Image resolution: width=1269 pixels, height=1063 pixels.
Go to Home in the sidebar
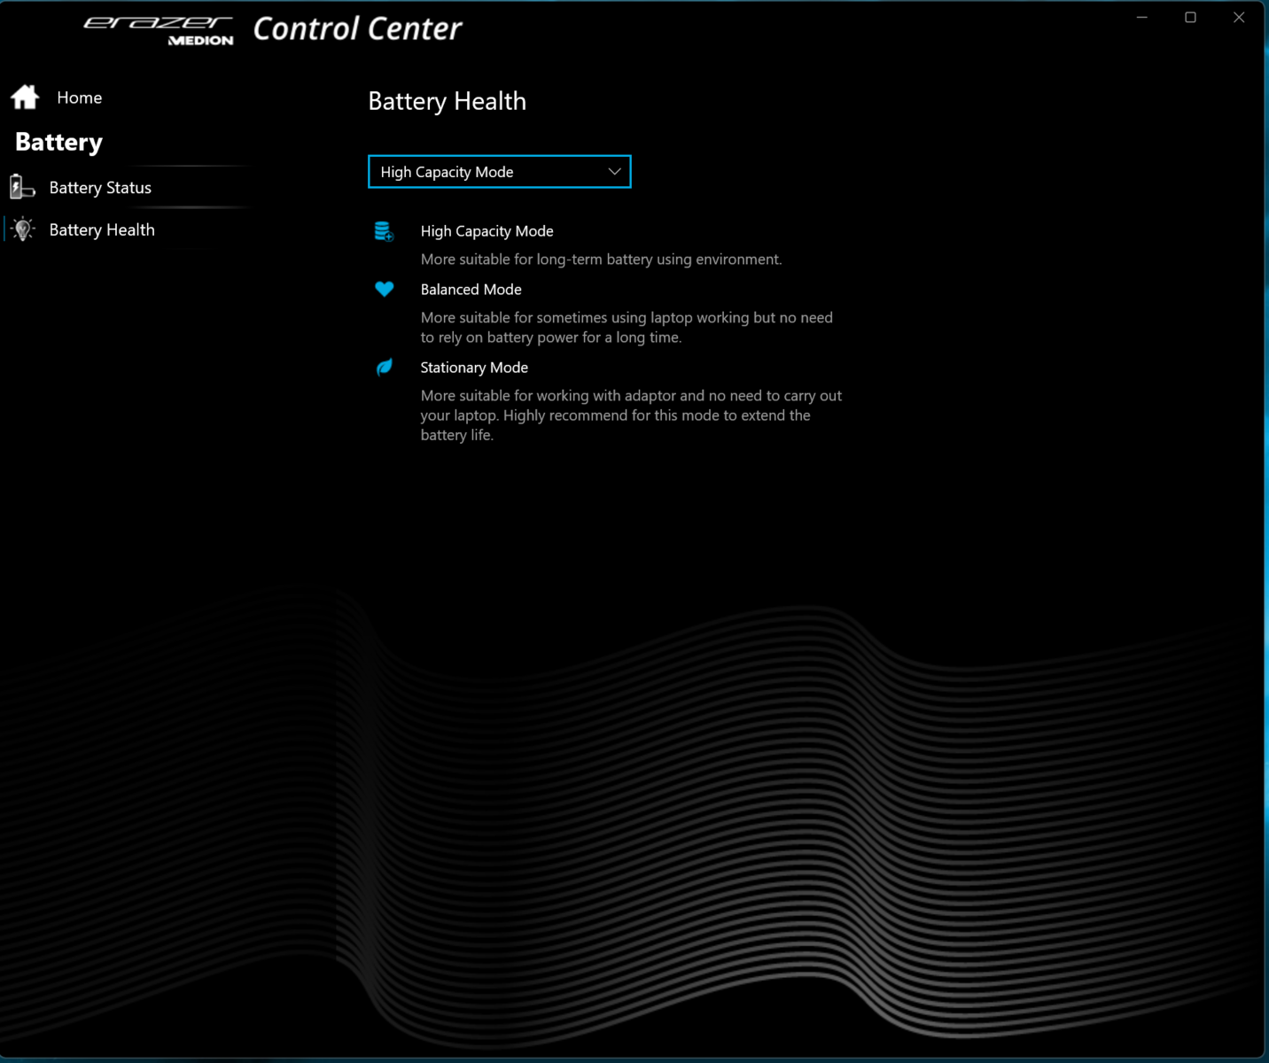[x=79, y=97]
